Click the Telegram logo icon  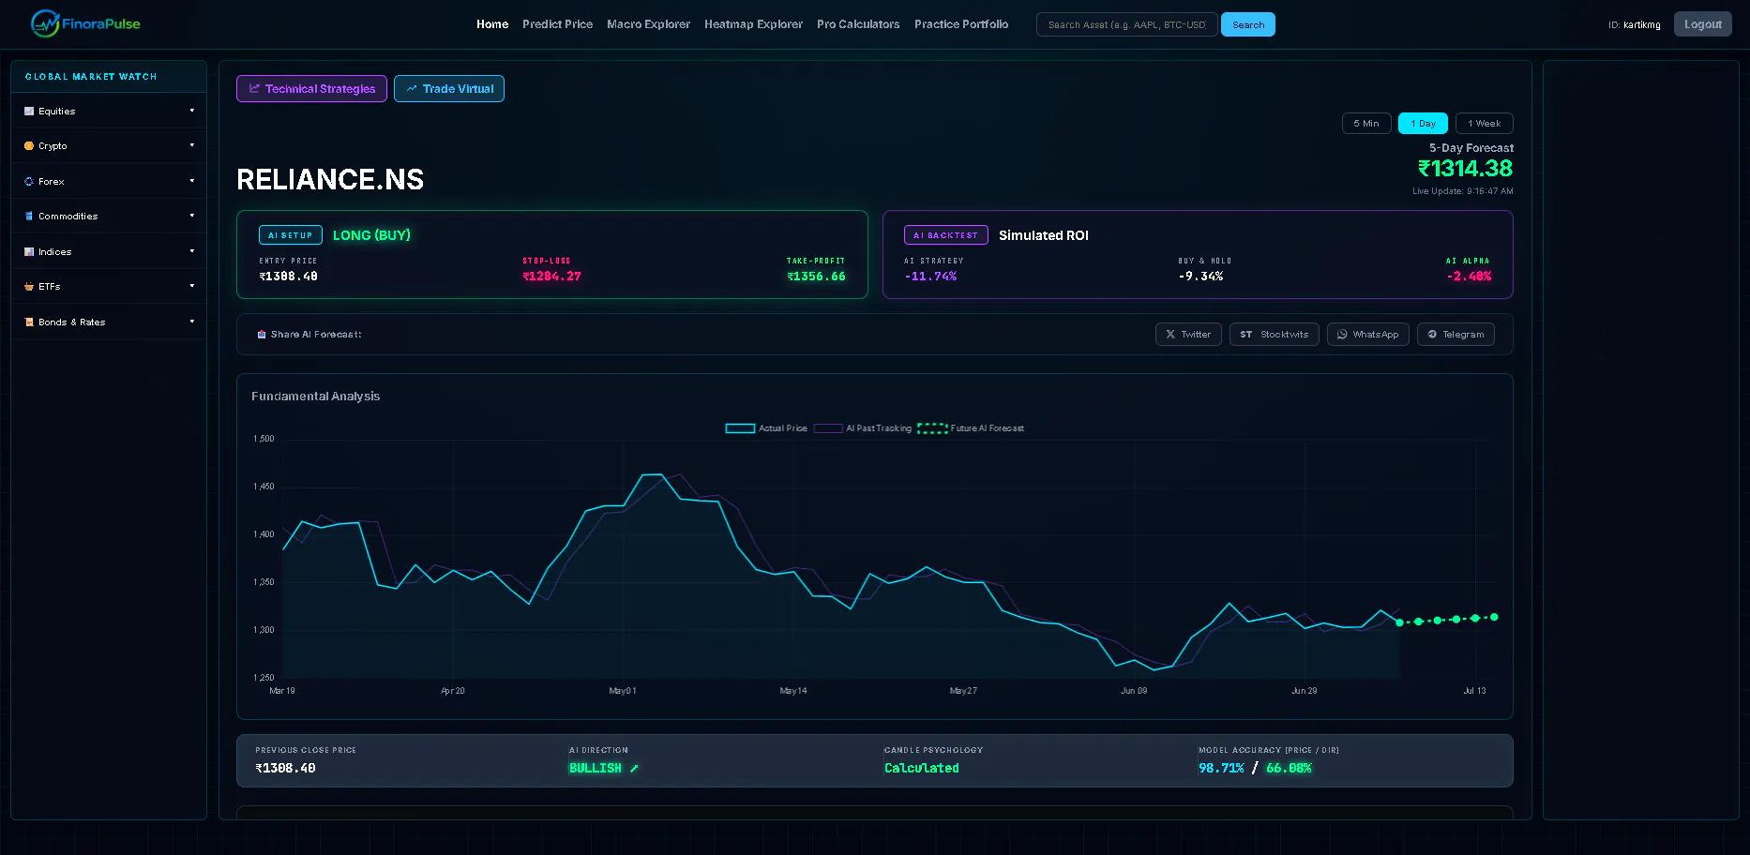[x=1432, y=335]
